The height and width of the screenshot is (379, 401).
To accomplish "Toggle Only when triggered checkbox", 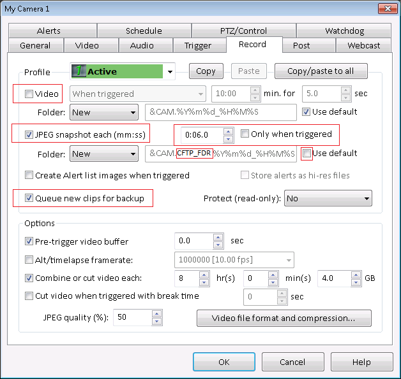I will coord(245,134).
